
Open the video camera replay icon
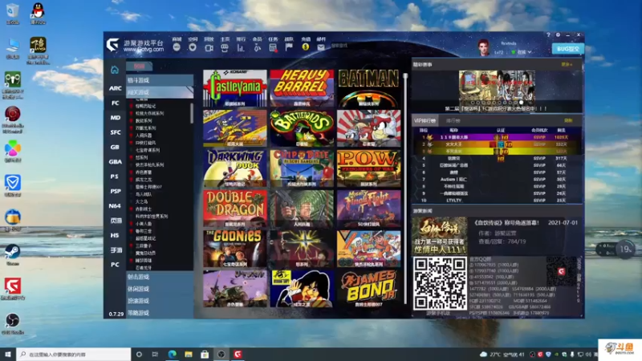(x=209, y=48)
